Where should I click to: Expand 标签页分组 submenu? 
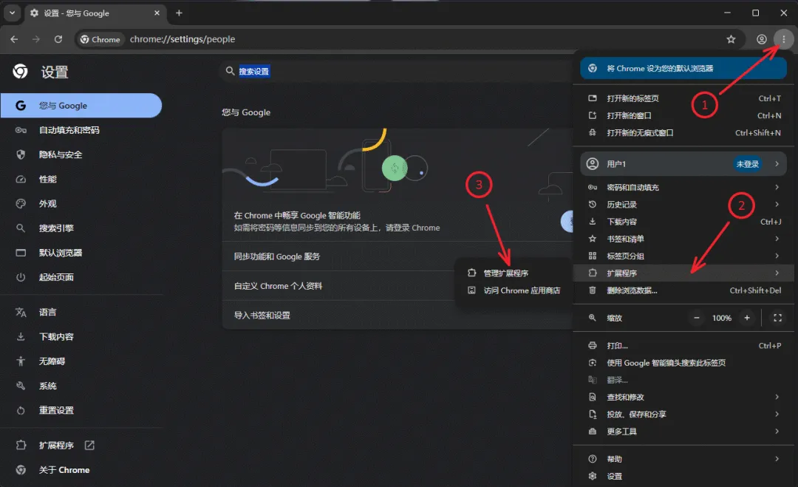tap(683, 256)
